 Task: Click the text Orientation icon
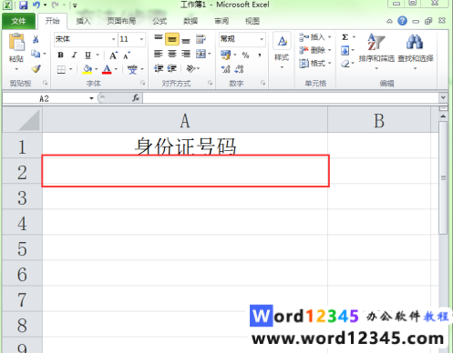point(190,68)
